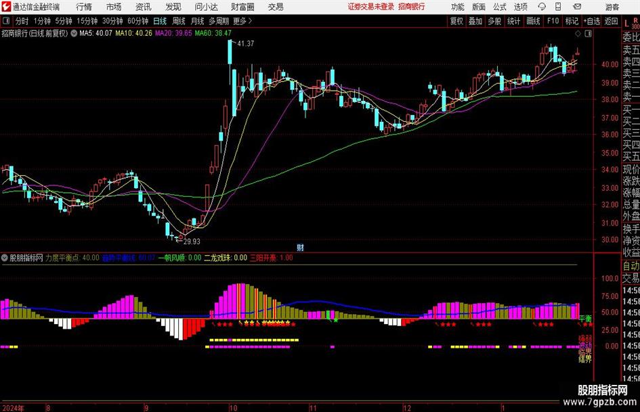Click the 多股 multi-stock button
The image size is (640, 412).
(x=494, y=21)
